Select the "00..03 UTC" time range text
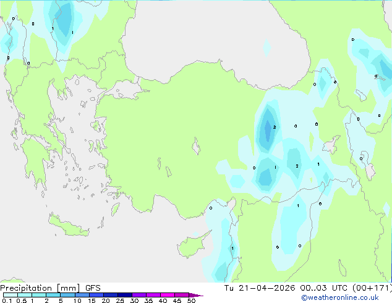Screen dimensions: 392x303 click(325, 288)
